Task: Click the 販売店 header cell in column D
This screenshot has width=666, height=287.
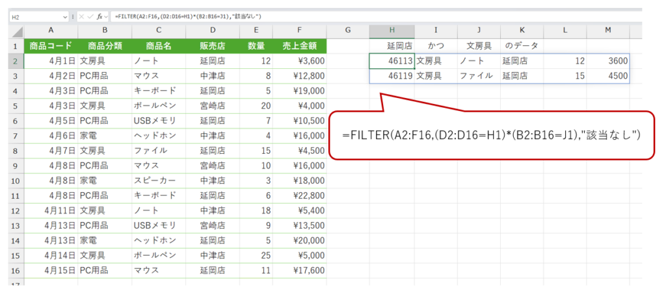Action: [213, 46]
